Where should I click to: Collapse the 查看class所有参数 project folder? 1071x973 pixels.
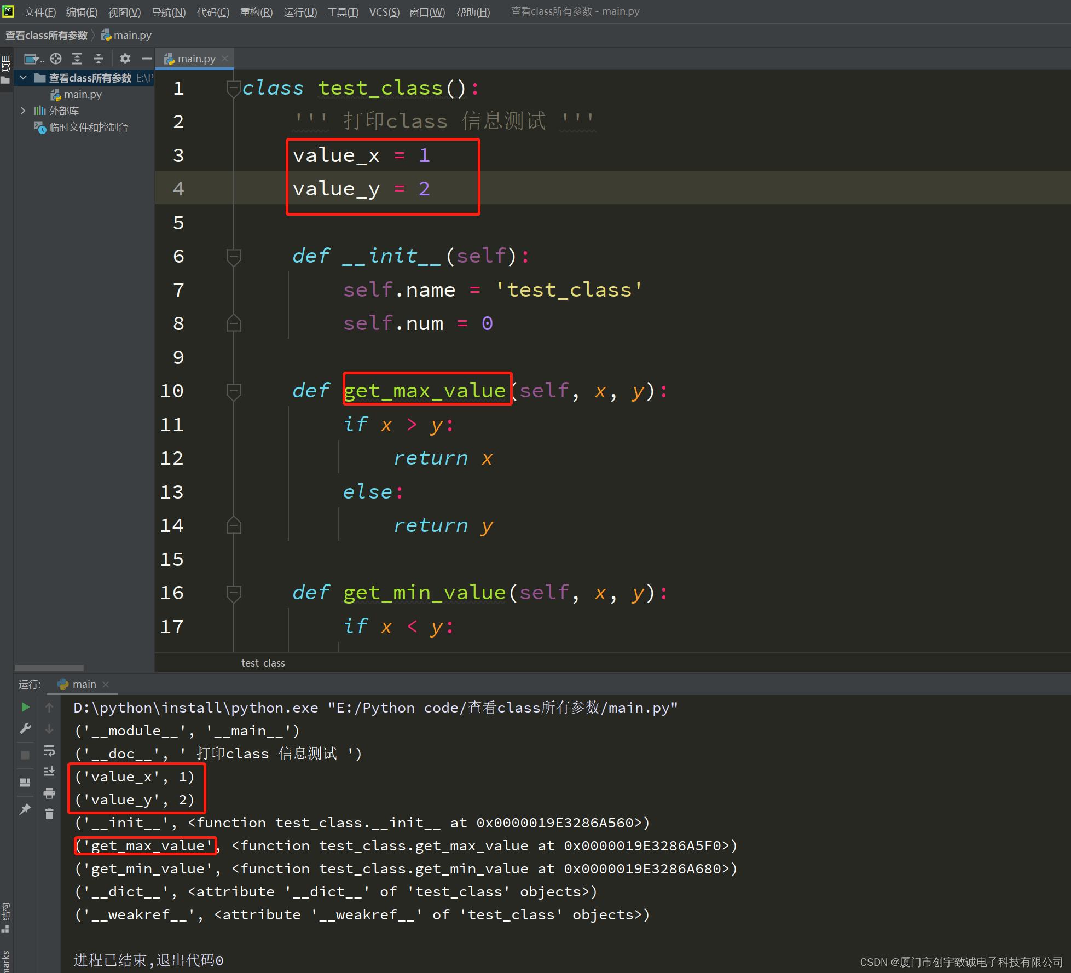click(23, 78)
